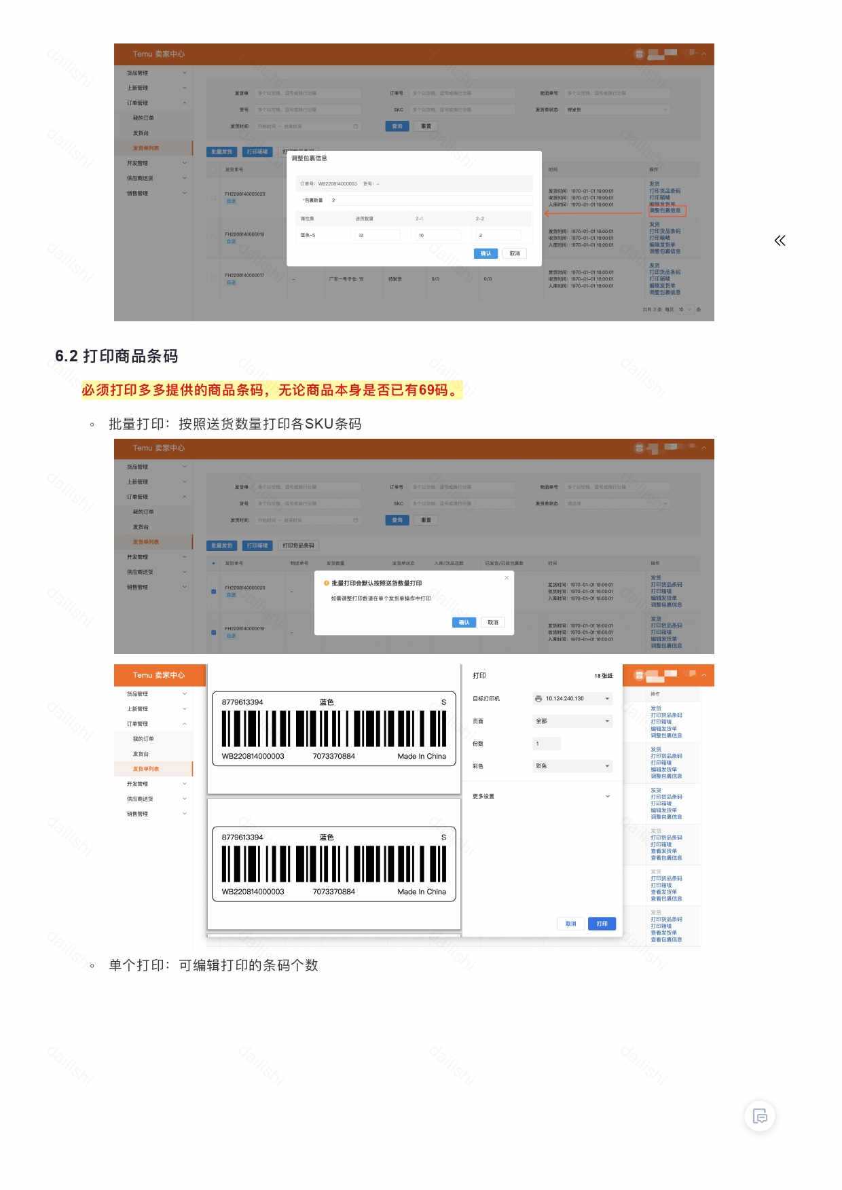Click the heading '6.2 打印商品条码'
This screenshot has height=1190, width=842.
click(117, 356)
